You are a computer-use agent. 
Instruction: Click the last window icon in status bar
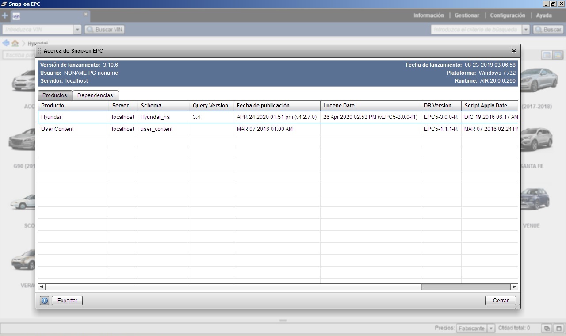point(558,328)
